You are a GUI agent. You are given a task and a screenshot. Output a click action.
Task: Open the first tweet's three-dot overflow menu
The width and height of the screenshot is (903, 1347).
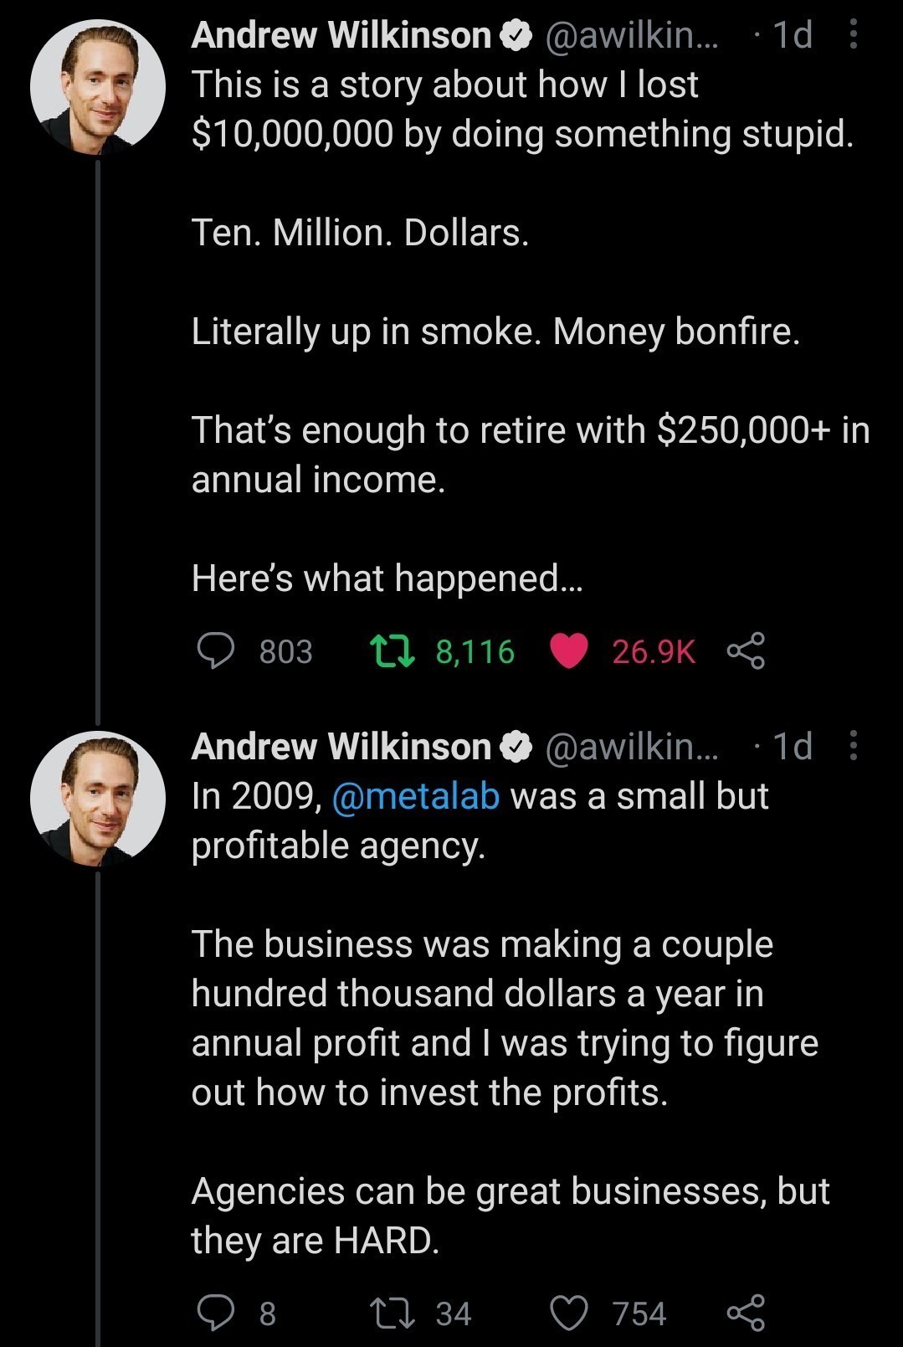853,35
